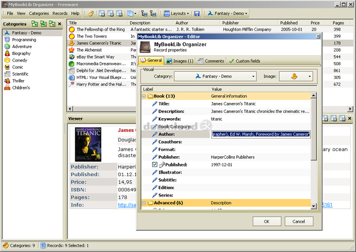The image size is (356, 252).
Task: Click delete category icon with red minus
Action: coord(52,23)
